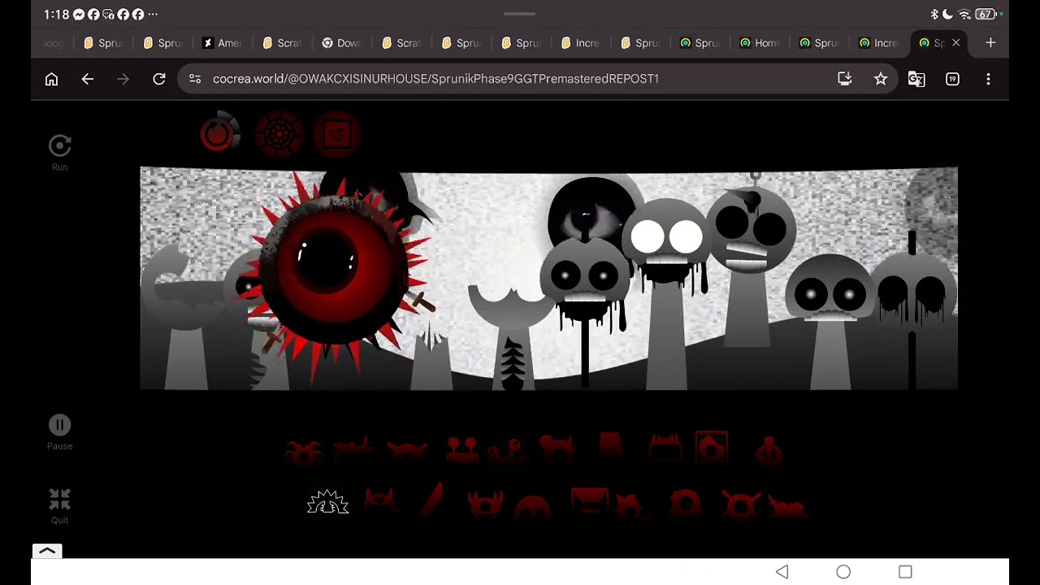Tap the Android back navigation triangle
This screenshot has width=1040, height=585.
[x=782, y=572]
